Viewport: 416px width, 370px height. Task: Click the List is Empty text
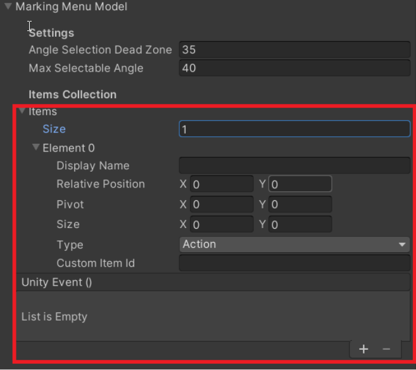click(54, 317)
